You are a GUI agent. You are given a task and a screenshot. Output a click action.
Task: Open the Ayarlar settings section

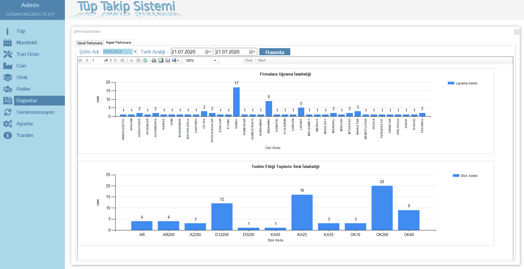(25, 124)
